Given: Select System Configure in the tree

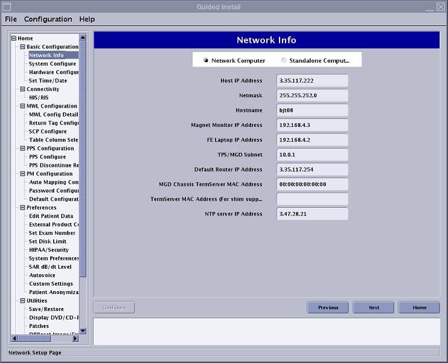Looking at the screenshot, I should coord(53,64).
